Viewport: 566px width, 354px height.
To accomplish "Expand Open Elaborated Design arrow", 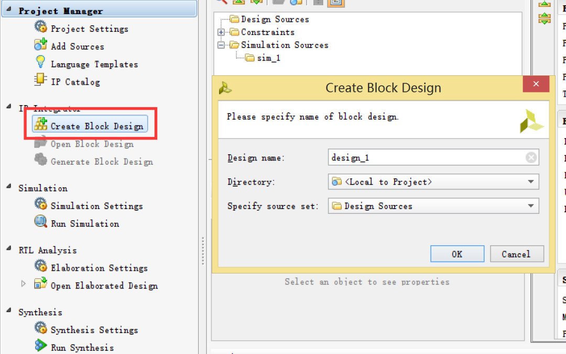I will pyautogui.click(x=24, y=283).
